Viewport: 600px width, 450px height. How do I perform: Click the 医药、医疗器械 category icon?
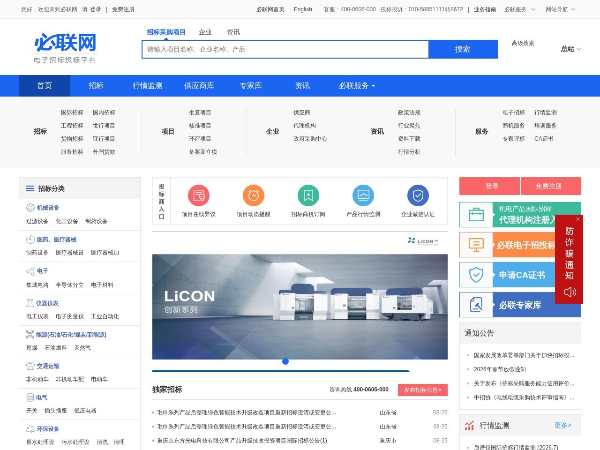(30, 240)
